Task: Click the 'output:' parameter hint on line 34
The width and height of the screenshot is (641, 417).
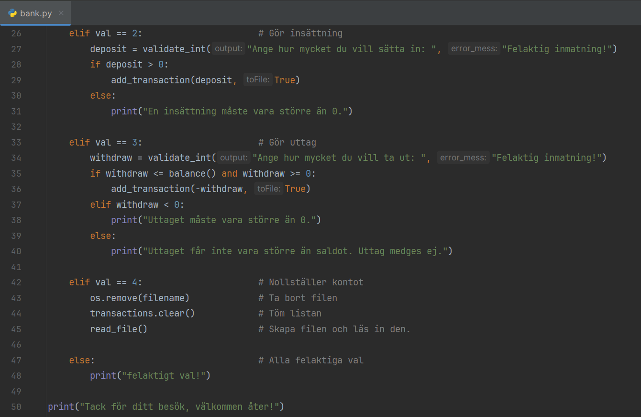Action: [234, 158]
